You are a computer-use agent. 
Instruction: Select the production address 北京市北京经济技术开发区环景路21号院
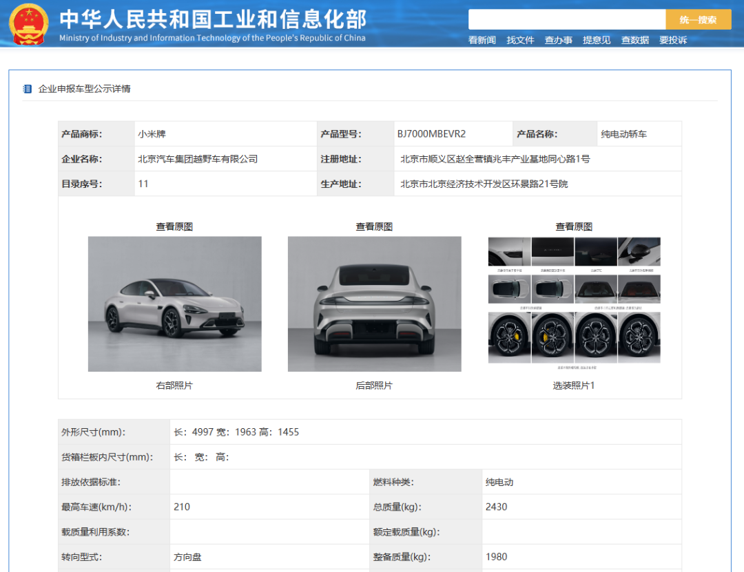pyautogui.click(x=484, y=184)
